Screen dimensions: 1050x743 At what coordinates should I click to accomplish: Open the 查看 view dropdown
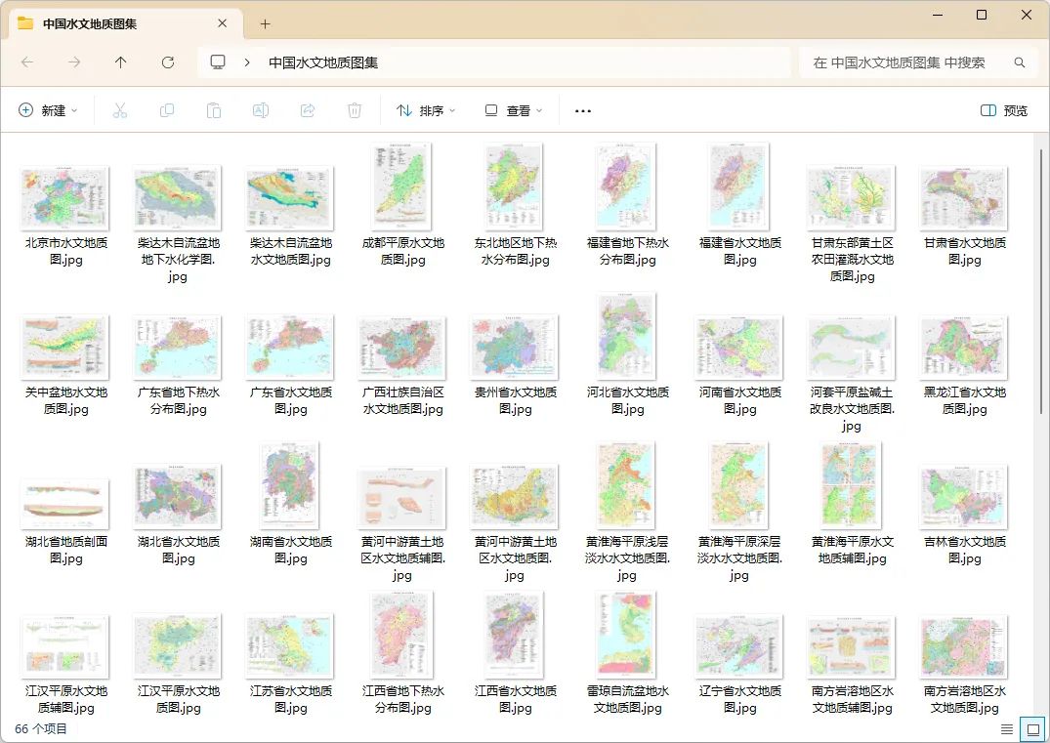(x=514, y=110)
